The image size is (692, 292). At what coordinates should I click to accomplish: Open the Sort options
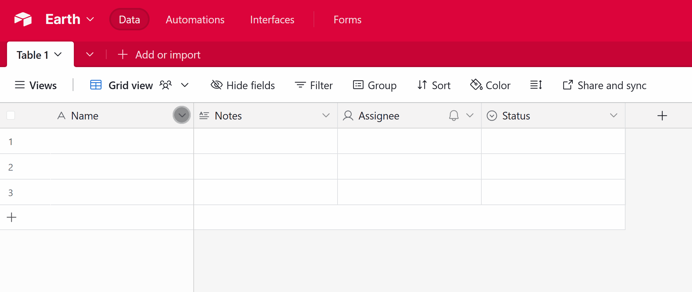tap(434, 85)
